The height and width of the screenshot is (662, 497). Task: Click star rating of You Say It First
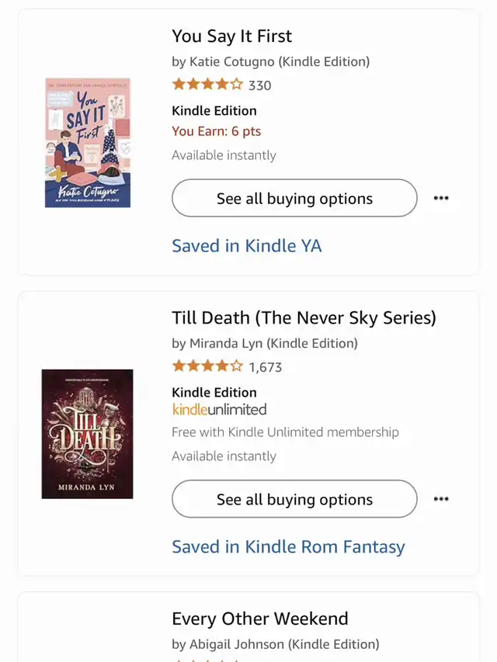[207, 85]
